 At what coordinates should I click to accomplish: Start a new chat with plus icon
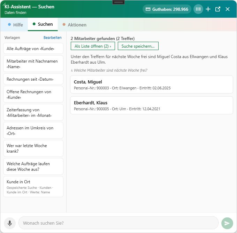point(208,9)
